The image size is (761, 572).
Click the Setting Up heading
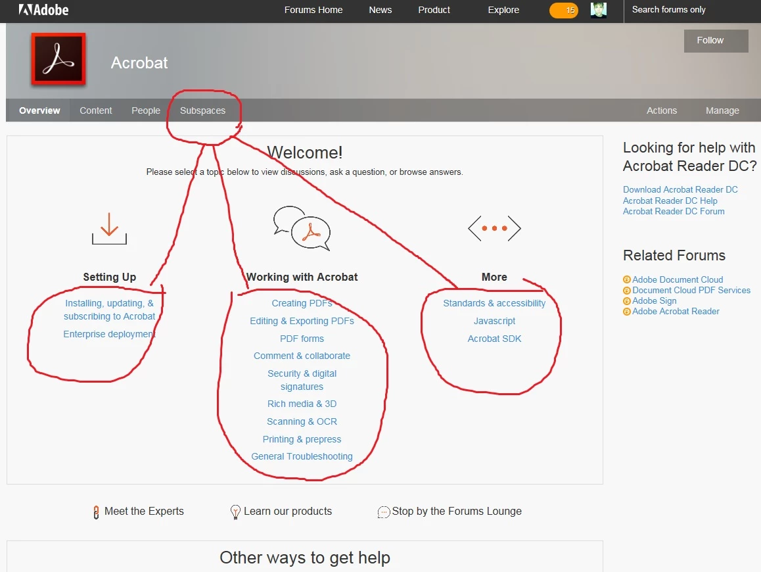tap(109, 277)
